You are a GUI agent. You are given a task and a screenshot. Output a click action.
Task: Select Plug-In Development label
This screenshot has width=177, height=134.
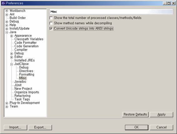[x=25, y=103]
